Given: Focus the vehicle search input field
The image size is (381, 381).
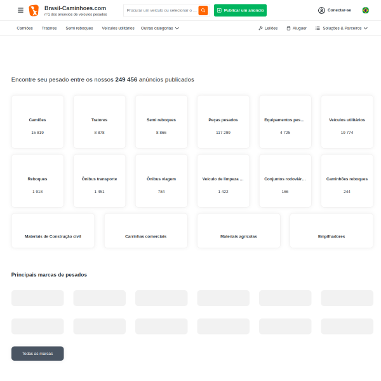Looking at the screenshot, I should coord(161,10).
